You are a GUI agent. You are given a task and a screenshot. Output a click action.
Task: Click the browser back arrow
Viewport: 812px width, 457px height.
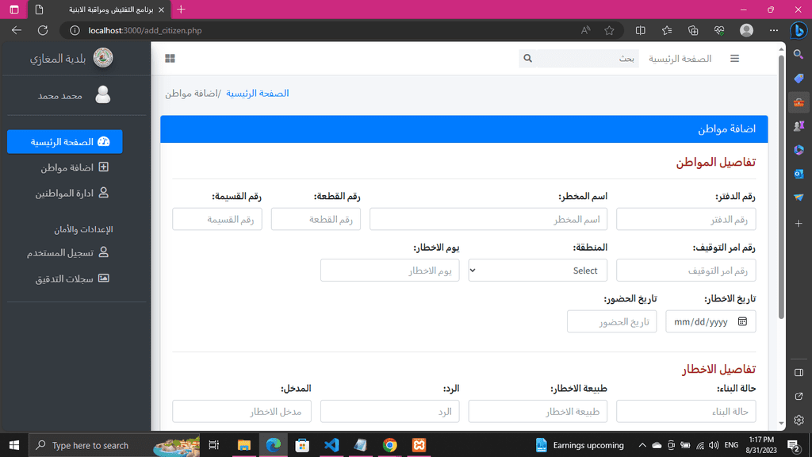tap(17, 30)
